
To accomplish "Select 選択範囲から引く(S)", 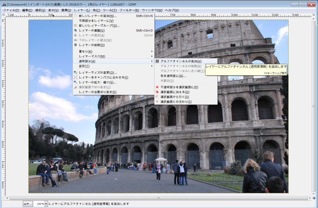I will (x=186, y=97).
